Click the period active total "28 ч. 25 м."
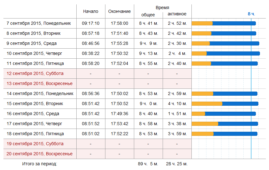The width and height of the screenshot is (269, 170). click(177, 164)
